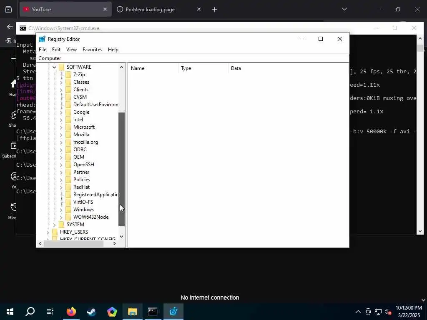The image size is (427, 320).
Task: Select the SOFTWARE key label
Action: click(x=79, y=67)
